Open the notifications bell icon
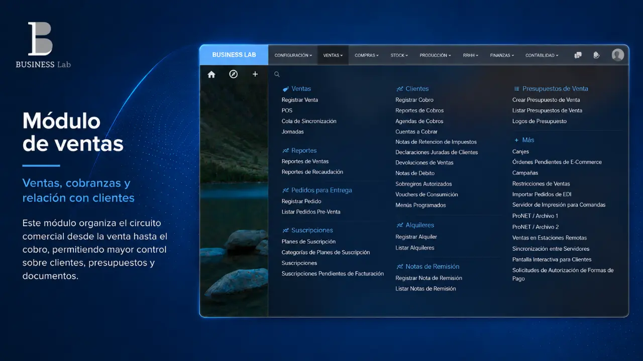This screenshot has height=361, width=643. click(x=596, y=55)
